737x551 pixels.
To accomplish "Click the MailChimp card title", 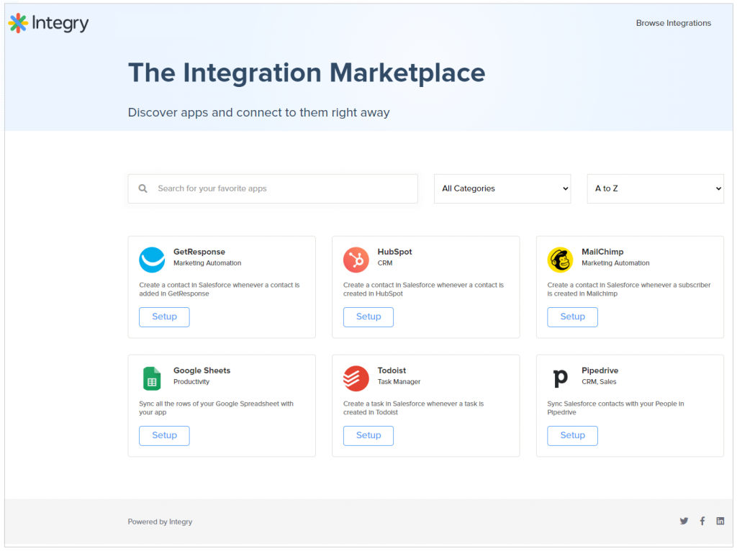I will [x=602, y=252].
